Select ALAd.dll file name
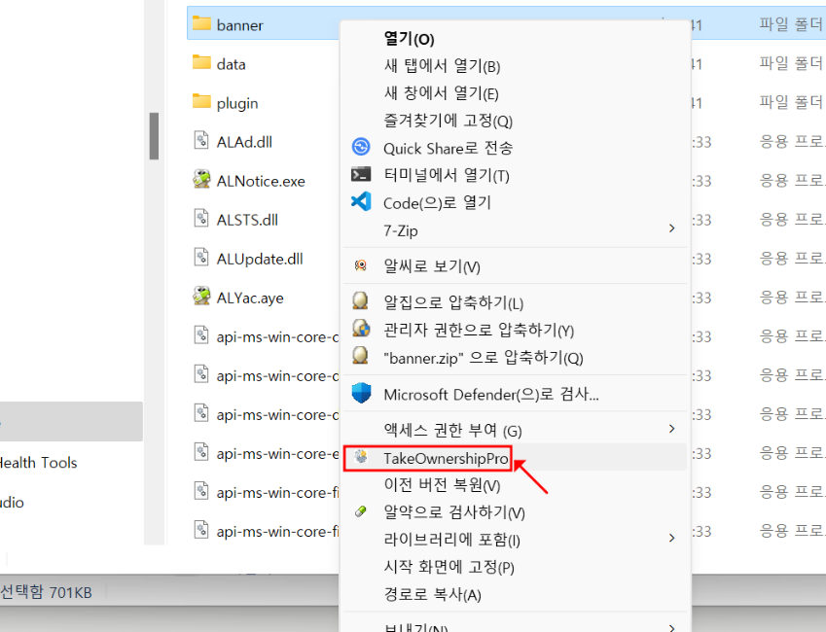 coord(244,142)
